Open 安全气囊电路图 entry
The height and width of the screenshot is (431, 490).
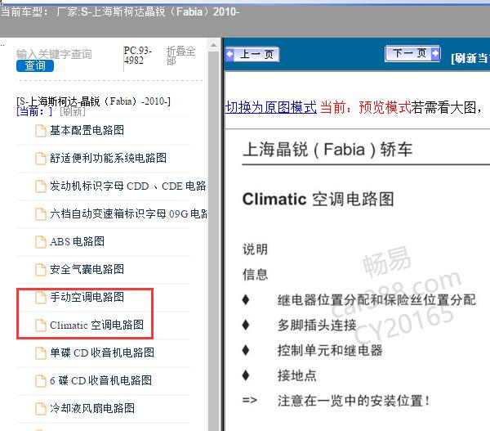point(87,270)
